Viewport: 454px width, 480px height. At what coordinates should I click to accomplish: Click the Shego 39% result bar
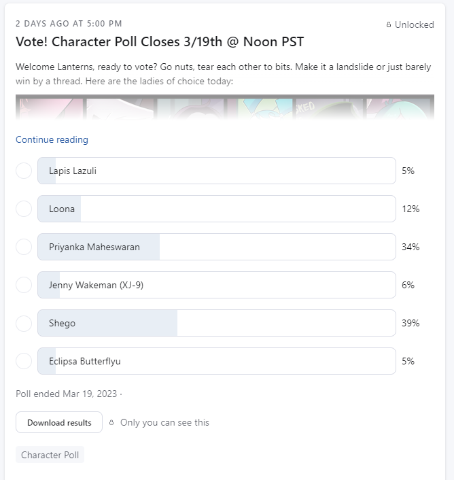click(x=217, y=323)
